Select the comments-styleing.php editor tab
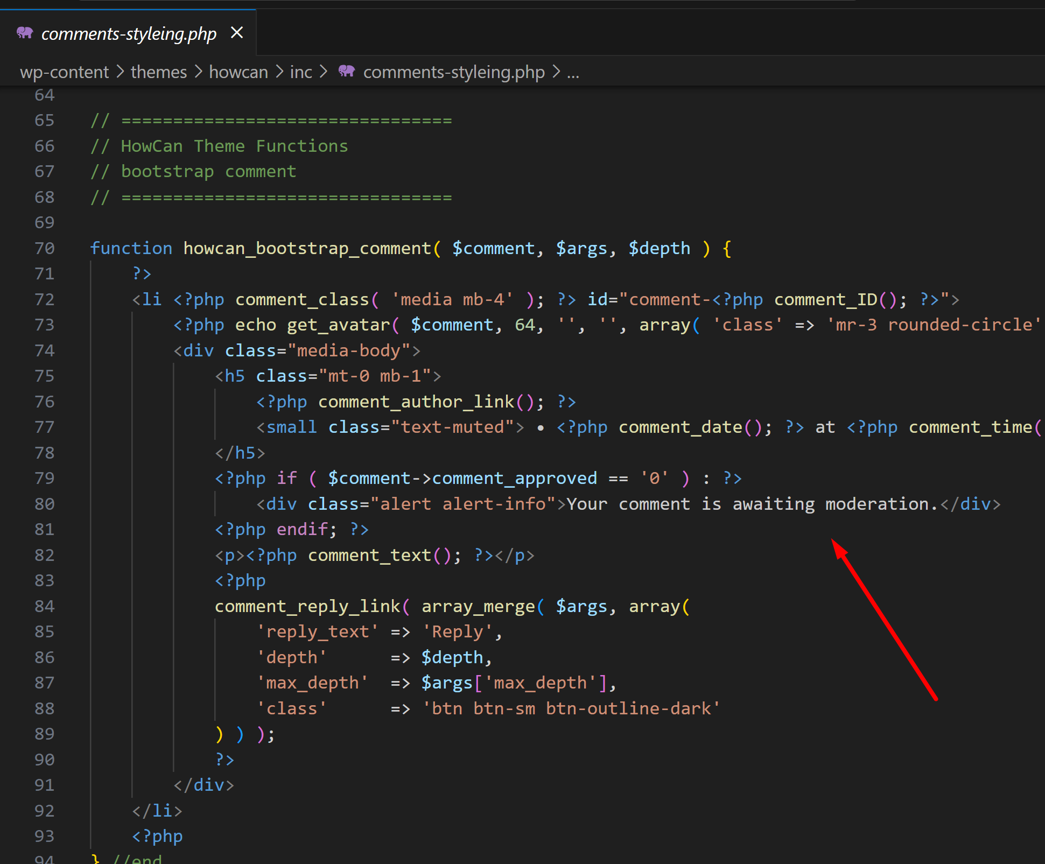 [128, 33]
